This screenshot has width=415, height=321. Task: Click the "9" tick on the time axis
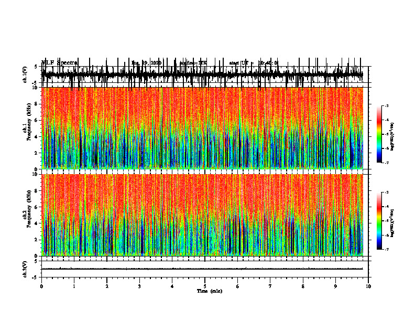(x=335, y=286)
